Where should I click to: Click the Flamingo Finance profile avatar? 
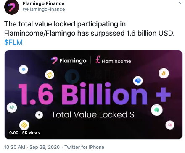(12, 7)
